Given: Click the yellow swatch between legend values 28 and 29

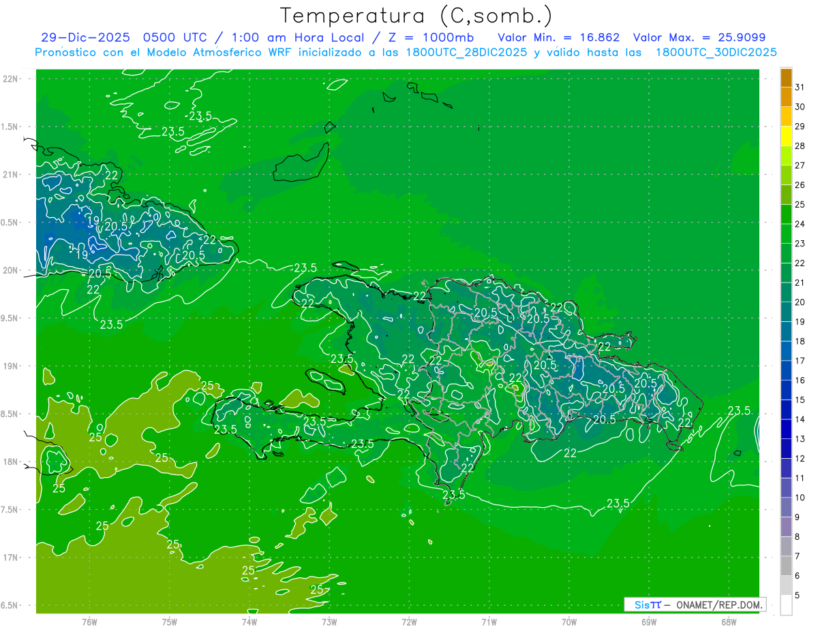Looking at the screenshot, I should click(786, 136).
